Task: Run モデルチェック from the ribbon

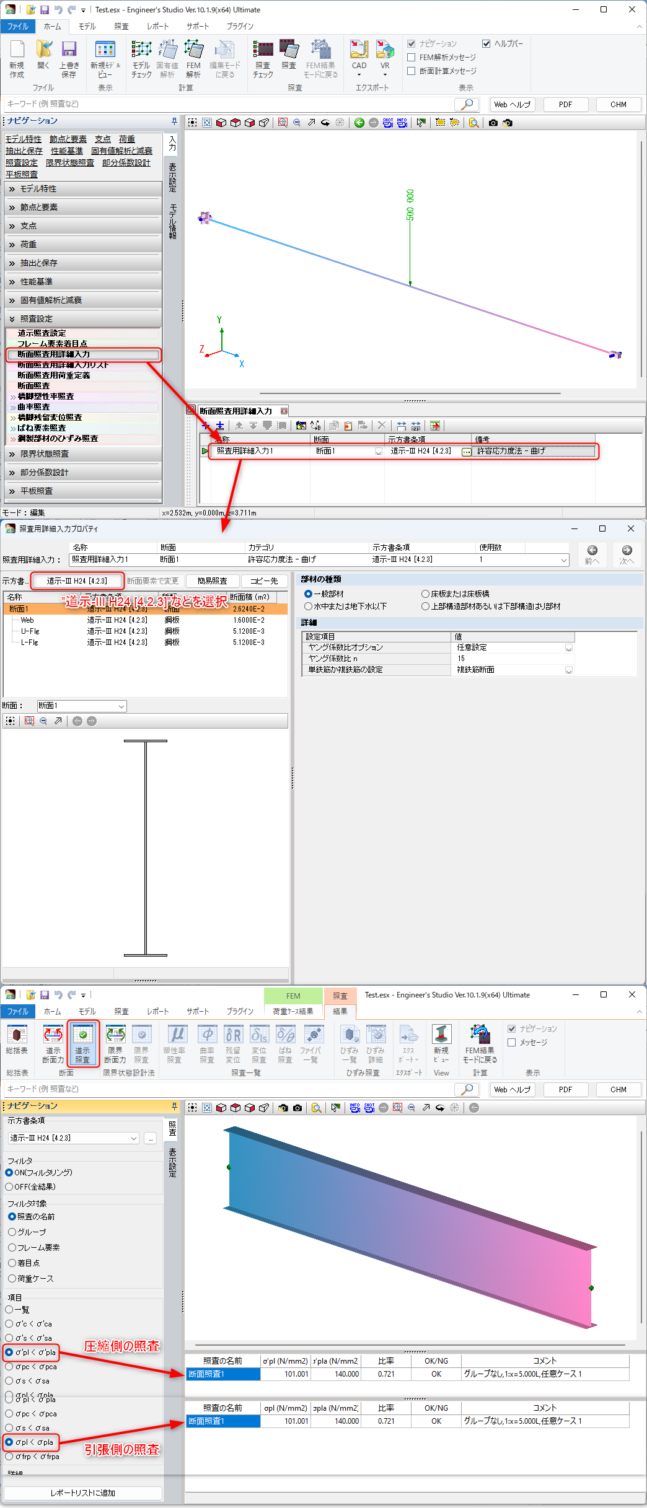Action: 141,59
